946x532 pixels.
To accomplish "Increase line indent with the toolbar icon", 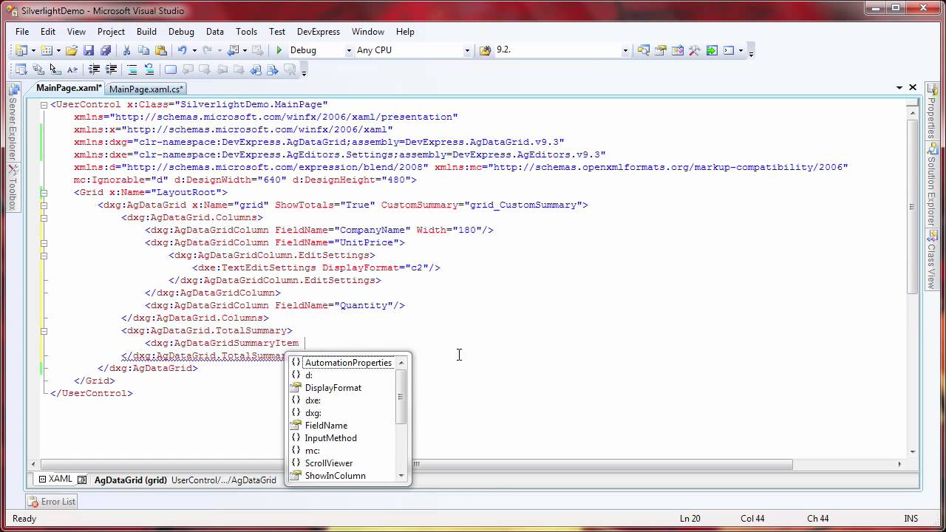I will coord(111,69).
